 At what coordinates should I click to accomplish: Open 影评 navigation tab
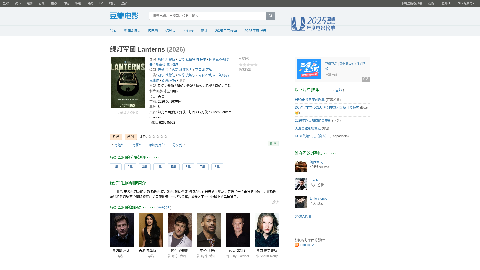pyautogui.click(x=204, y=31)
